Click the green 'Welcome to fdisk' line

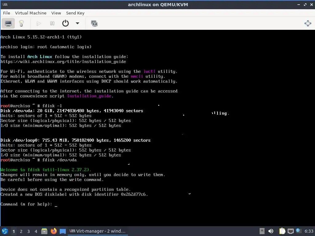click(46, 170)
